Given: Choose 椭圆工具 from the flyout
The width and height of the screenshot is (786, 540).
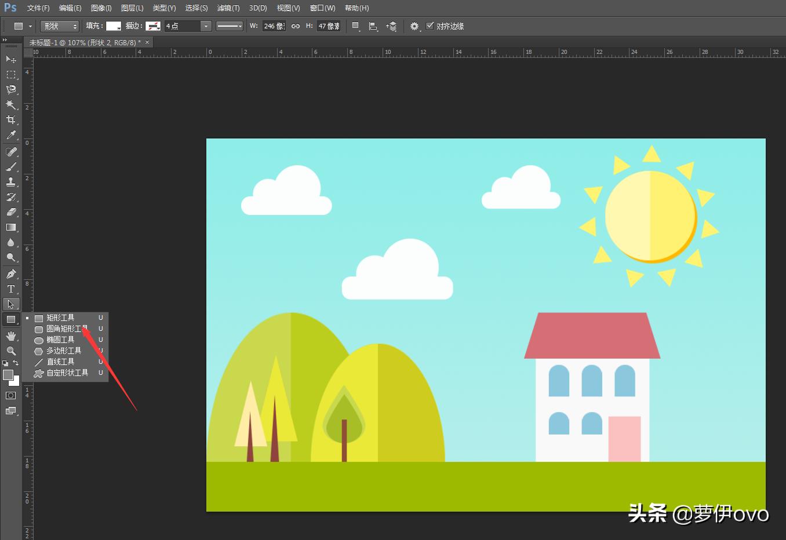Looking at the screenshot, I should (60, 340).
